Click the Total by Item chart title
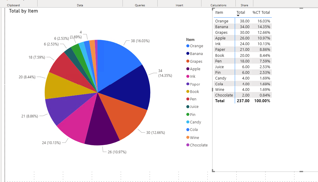The width and height of the screenshot is (318, 182). [x=24, y=11]
